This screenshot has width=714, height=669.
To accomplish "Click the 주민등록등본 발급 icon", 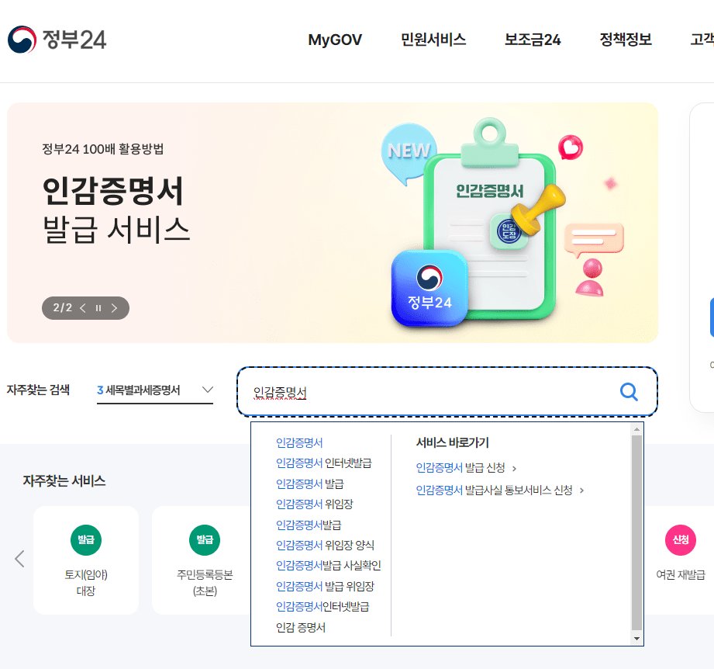I will coord(205,540).
